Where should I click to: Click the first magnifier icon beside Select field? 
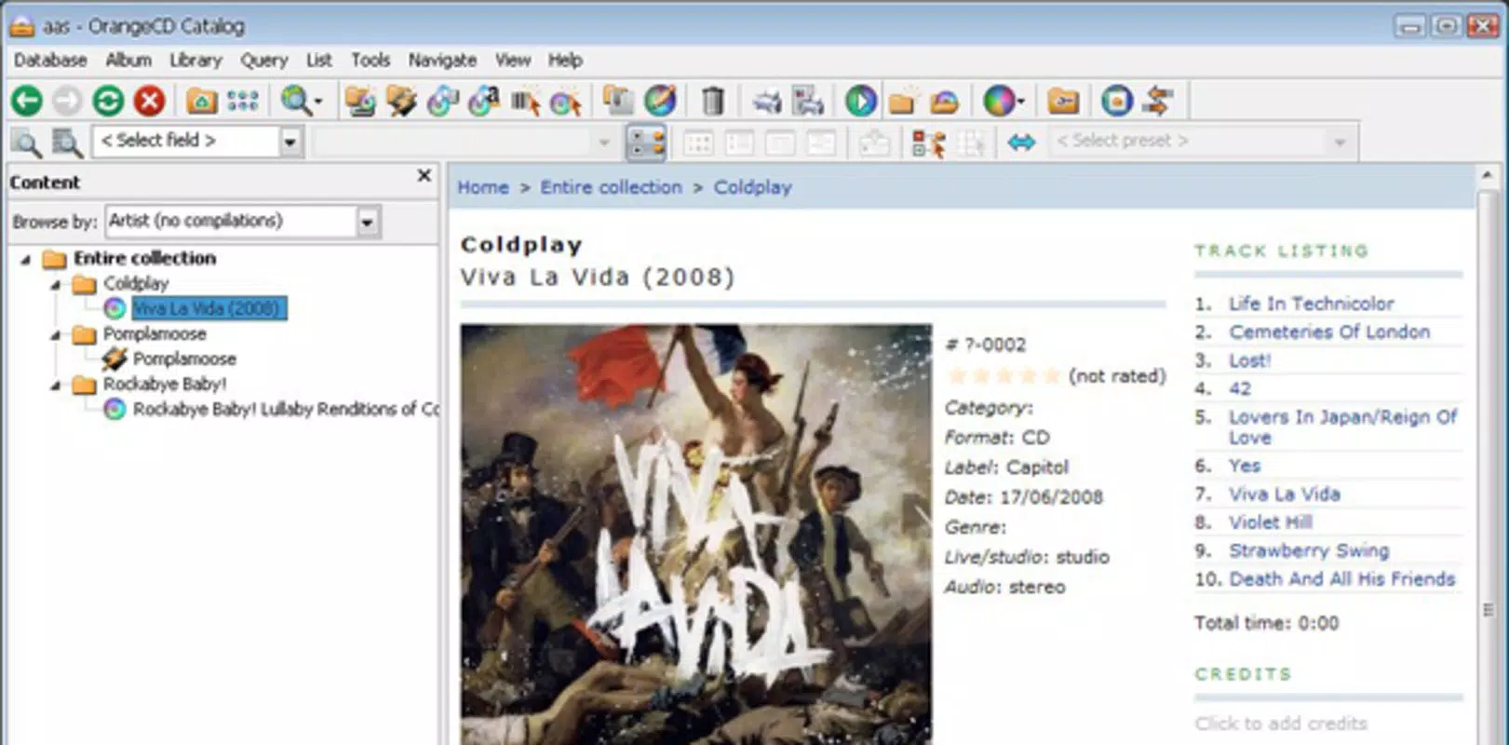pos(25,142)
